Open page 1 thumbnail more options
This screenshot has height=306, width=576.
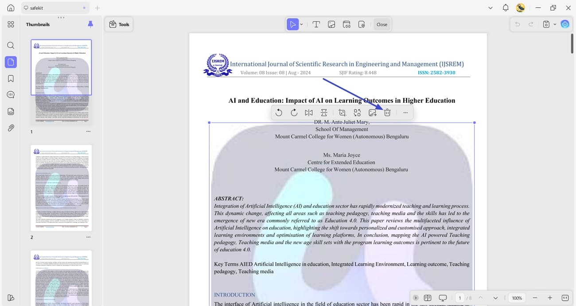pyautogui.click(x=88, y=132)
